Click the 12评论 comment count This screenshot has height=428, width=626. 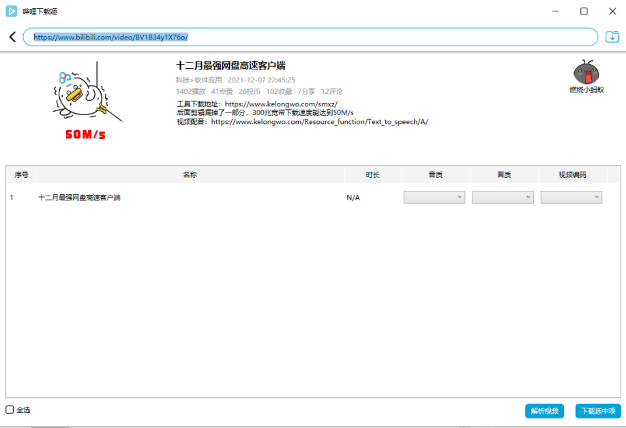[332, 92]
